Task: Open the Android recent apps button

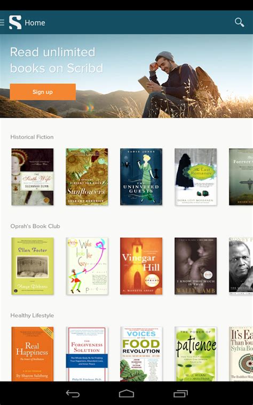Action: [x=180, y=393]
